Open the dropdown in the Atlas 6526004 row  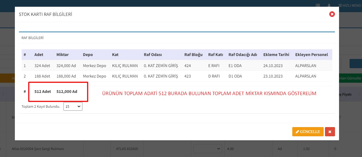[x=207, y=148]
